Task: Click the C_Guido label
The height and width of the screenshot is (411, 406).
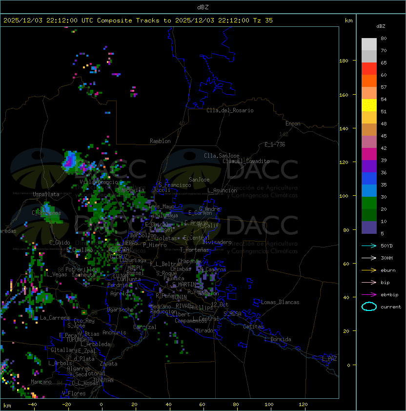Action: point(60,243)
